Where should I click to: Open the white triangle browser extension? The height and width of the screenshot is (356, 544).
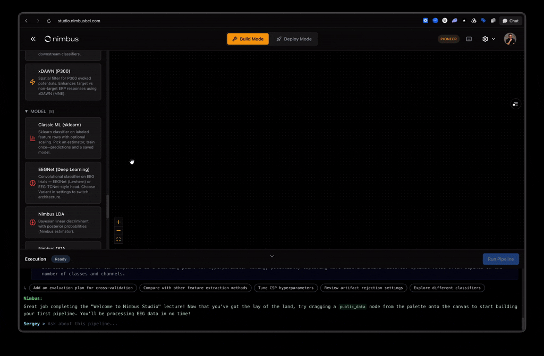pos(464,21)
